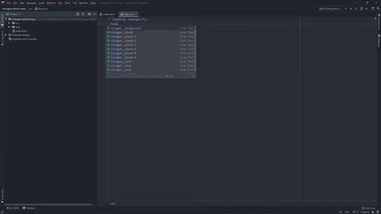Screen dimensions: 381x214
Task: Expand External Libraries node
Action: pos(6,35)
